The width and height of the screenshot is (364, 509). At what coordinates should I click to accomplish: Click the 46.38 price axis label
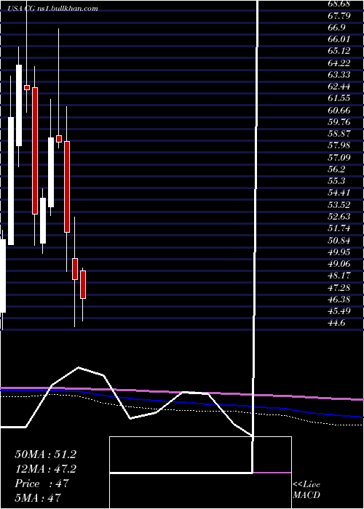click(339, 300)
